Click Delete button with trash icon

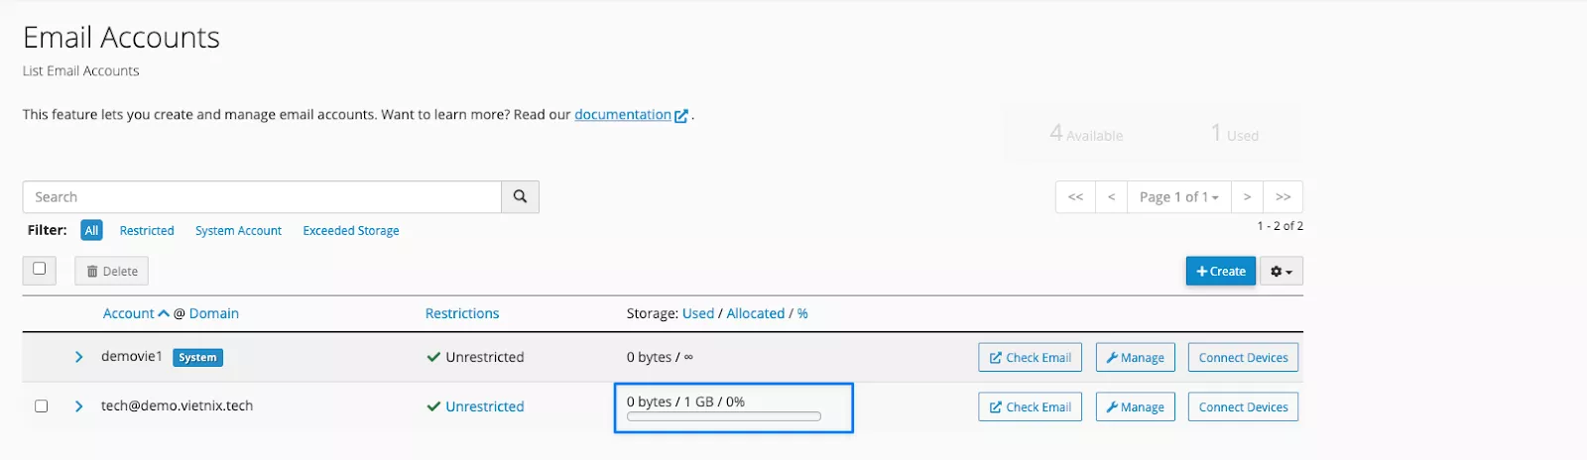111,272
